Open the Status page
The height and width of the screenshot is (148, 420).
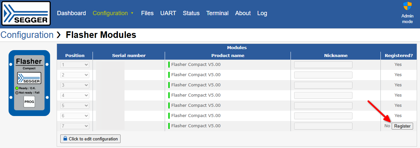pyautogui.click(x=191, y=13)
